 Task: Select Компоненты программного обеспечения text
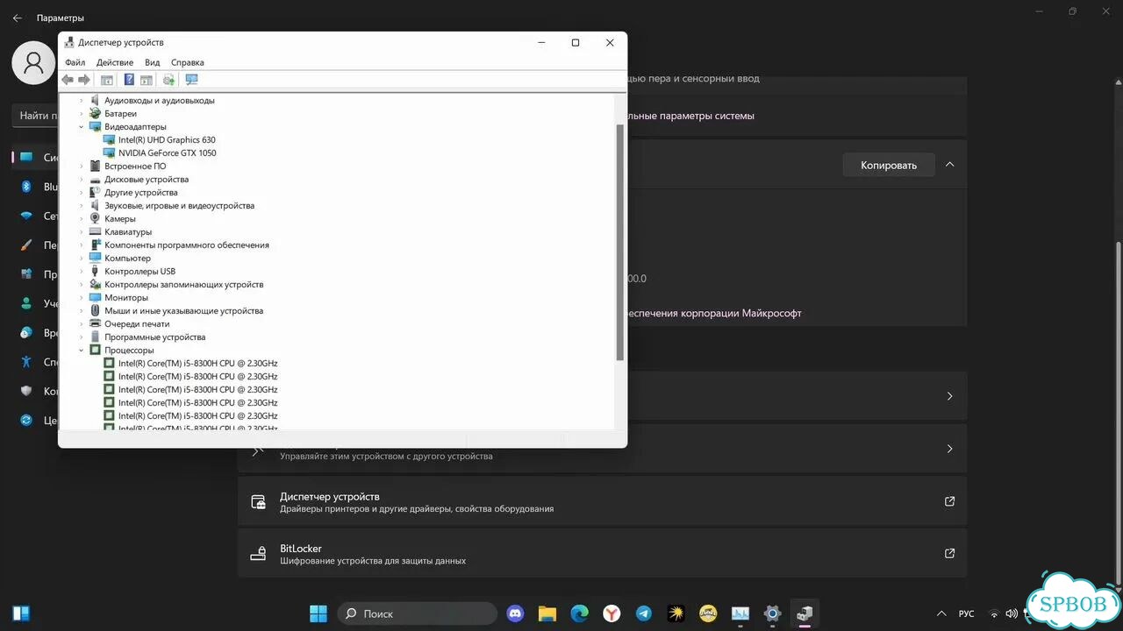pyautogui.click(x=186, y=245)
